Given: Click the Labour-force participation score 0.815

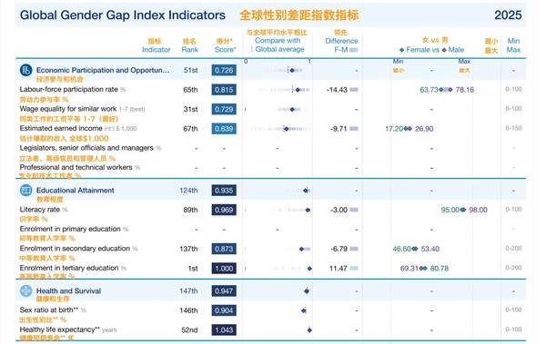Looking at the screenshot, I should click(x=224, y=90).
